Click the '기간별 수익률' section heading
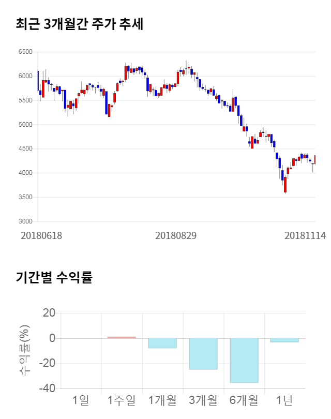The height and width of the screenshot is (419, 331). (54, 277)
